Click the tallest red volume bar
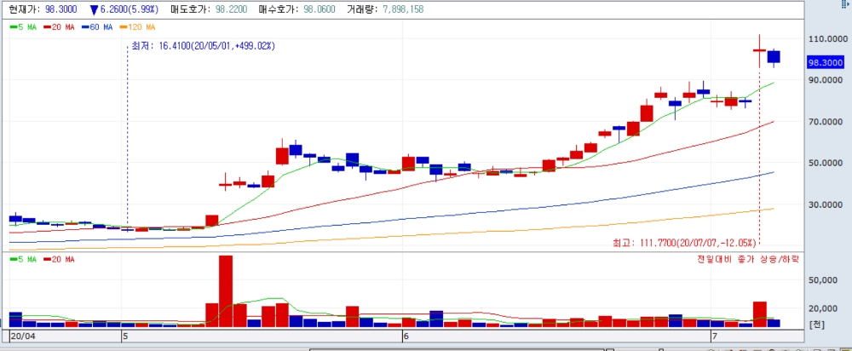 pyautogui.click(x=226, y=291)
